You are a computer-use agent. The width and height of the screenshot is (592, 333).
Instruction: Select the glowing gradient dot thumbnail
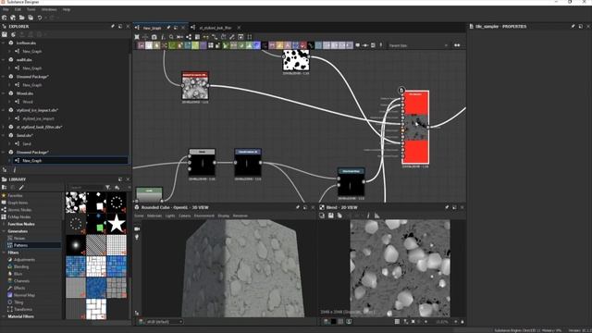(76, 244)
